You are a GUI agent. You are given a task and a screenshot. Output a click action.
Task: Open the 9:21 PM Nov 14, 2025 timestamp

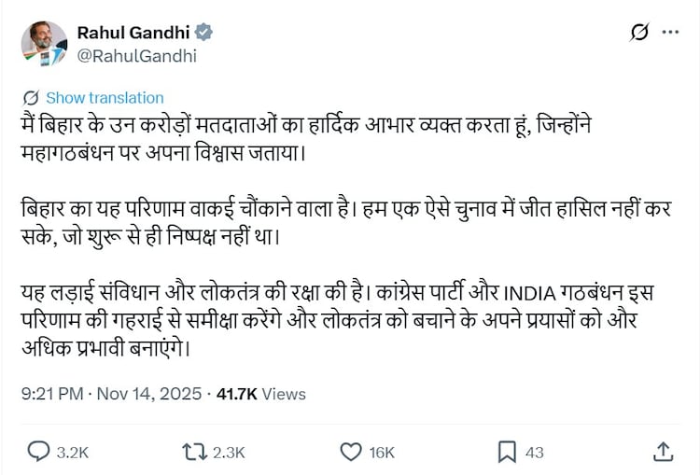point(111,394)
